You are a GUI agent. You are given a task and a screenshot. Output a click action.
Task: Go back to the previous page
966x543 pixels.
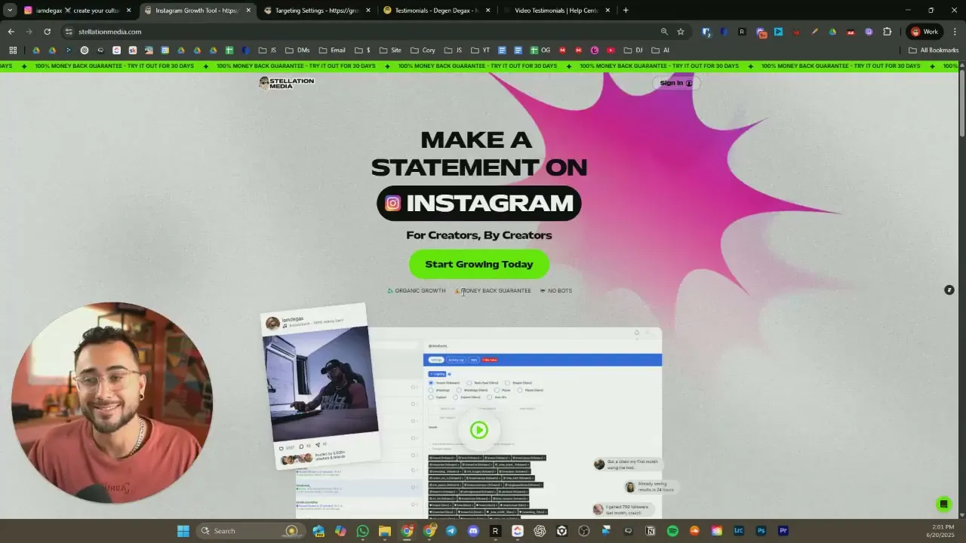click(11, 32)
